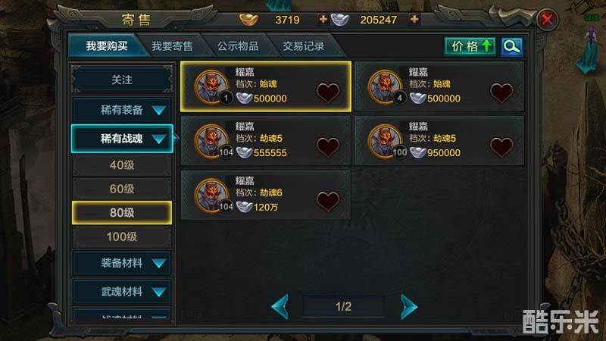Select the 100级 level filter

coord(122,236)
